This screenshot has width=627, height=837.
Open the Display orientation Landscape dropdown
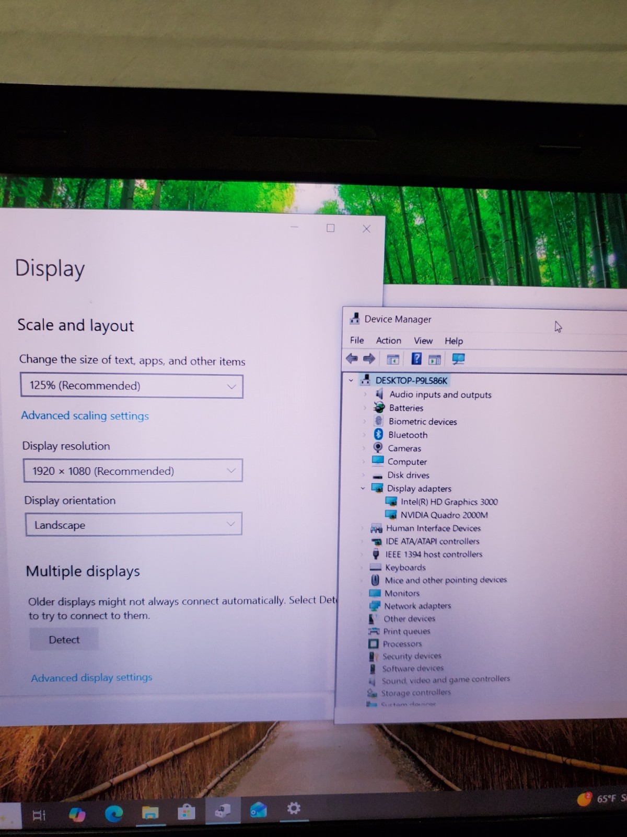coord(134,524)
